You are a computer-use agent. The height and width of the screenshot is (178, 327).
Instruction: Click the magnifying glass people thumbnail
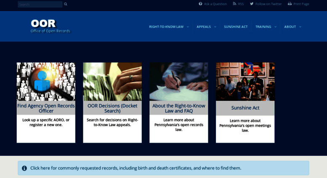(x=46, y=82)
